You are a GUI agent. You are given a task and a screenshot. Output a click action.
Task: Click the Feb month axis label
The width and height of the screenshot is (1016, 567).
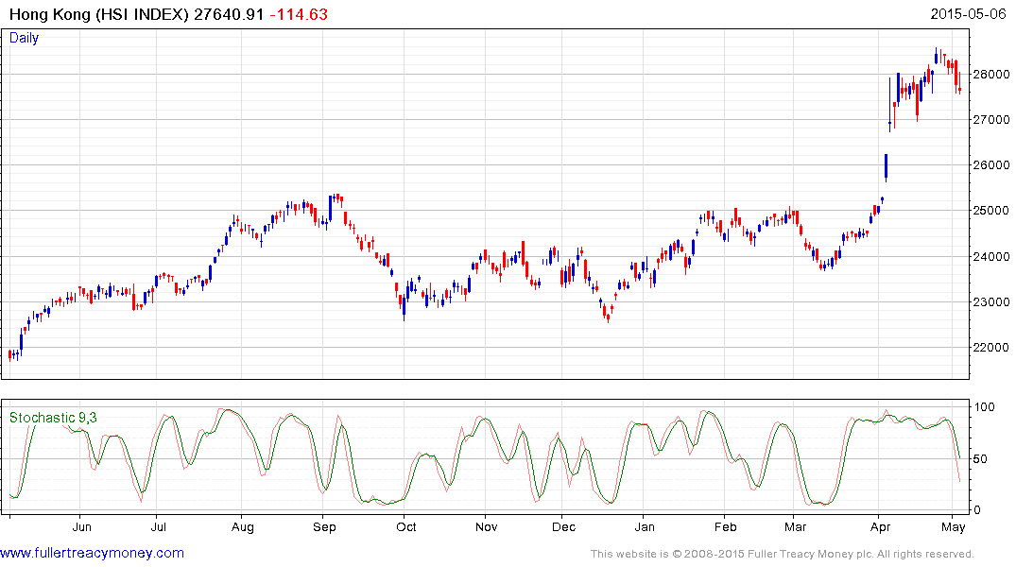click(725, 526)
